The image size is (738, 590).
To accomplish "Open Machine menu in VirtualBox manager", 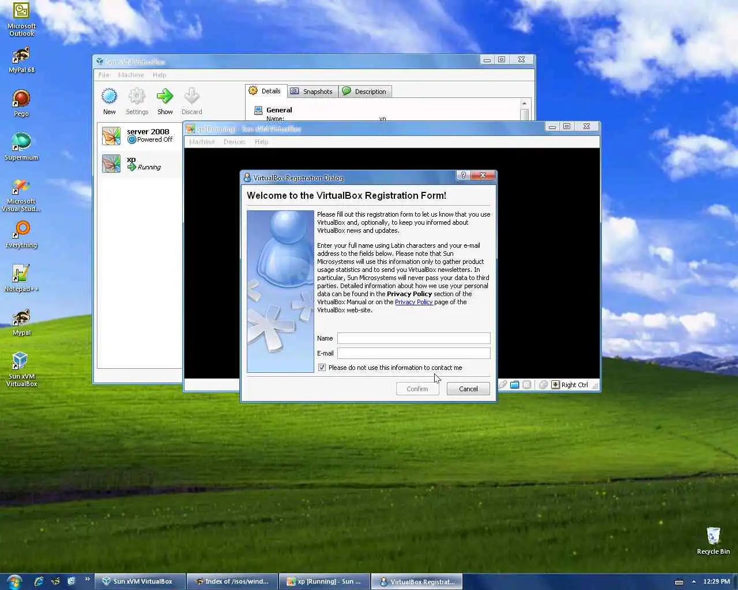I will [131, 75].
